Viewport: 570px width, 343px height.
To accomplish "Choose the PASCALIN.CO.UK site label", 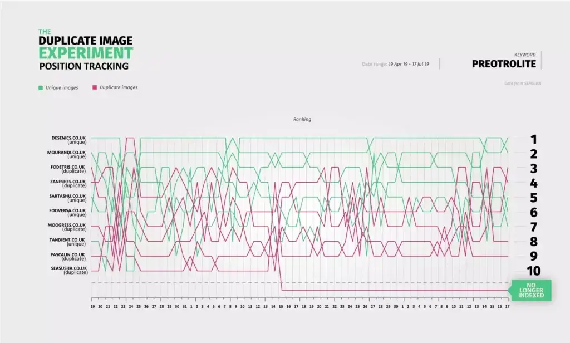I will coord(68,256).
